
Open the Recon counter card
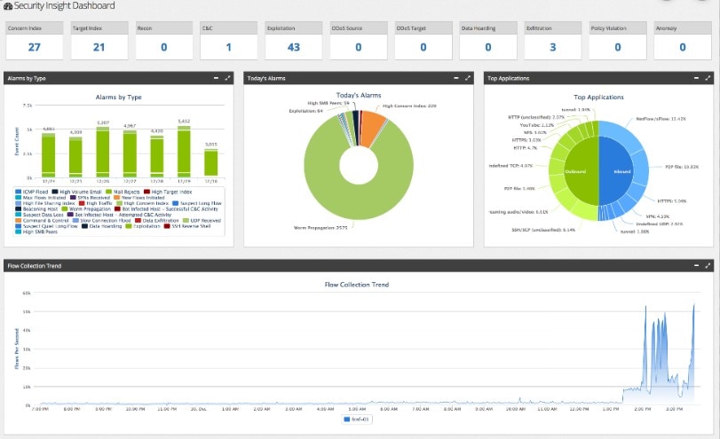(x=164, y=41)
